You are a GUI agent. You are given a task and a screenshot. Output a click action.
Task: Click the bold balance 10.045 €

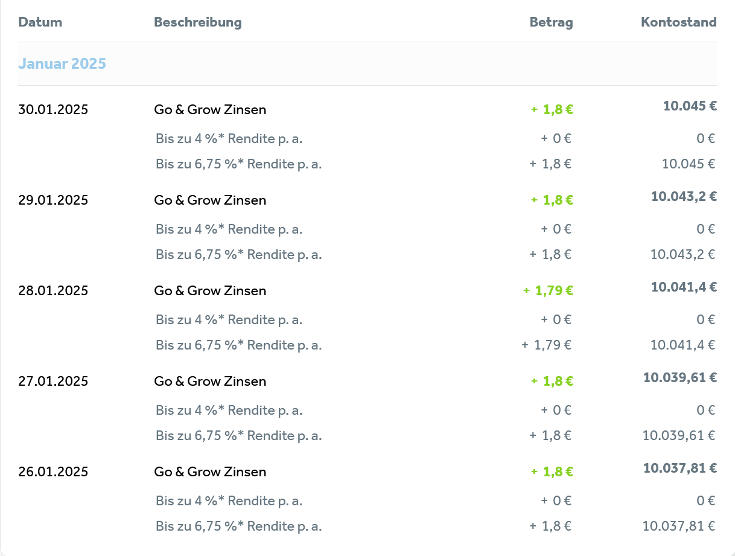coord(690,106)
